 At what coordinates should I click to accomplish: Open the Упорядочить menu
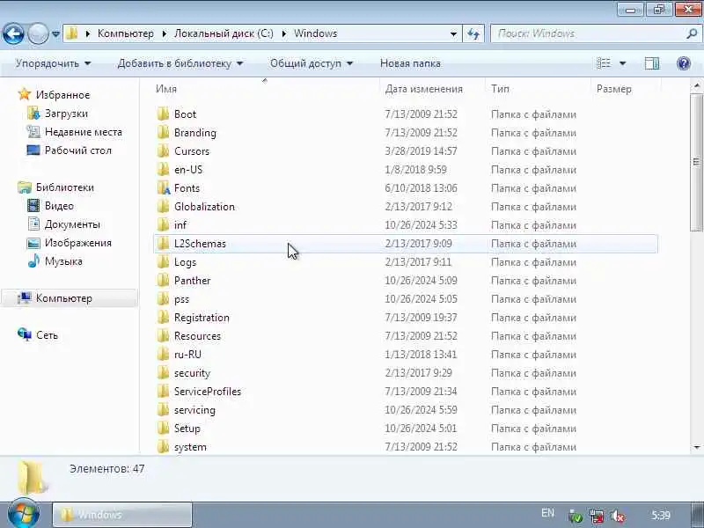click(53, 63)
